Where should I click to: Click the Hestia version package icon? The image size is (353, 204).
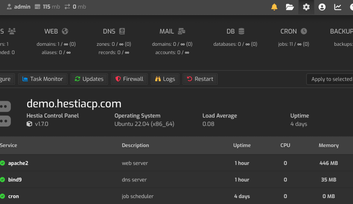pyautogui.click(x=29, y=124)
